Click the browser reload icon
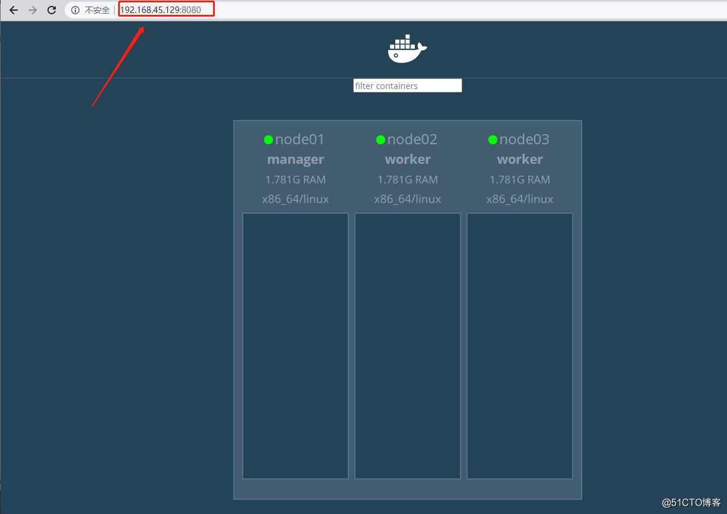The width and height of the screenshot is (727, 514). (52, 9)
